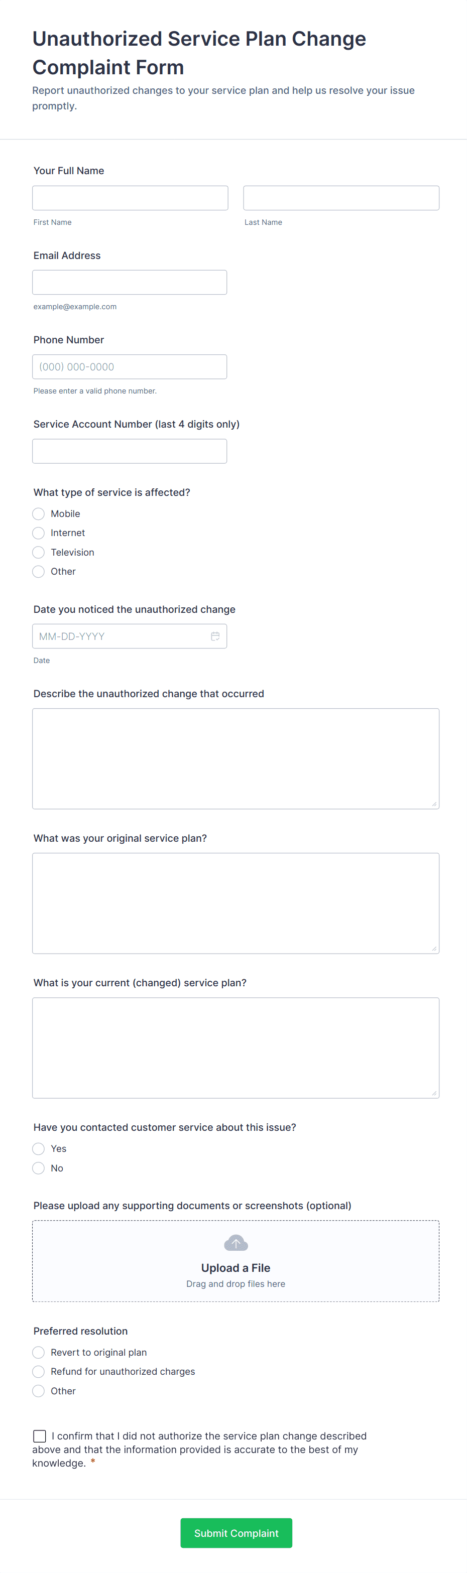Image resolution: width=467 pixels, height=1573 pixels.
Task: Select the Mobile service option
Action: coord(39,513)
